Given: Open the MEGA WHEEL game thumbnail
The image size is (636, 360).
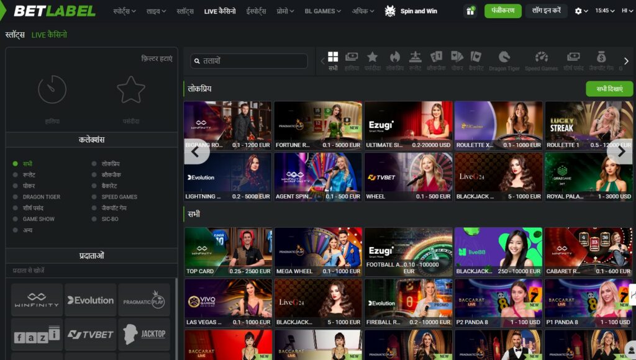Looking at the screenshot, I should coord(318,252).
